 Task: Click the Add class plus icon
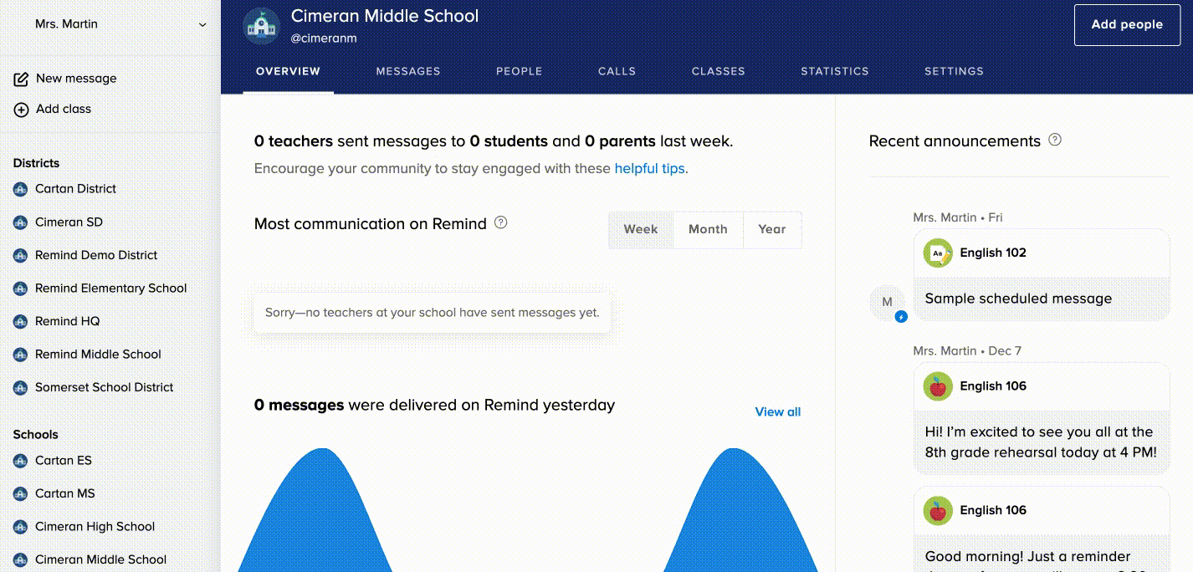click(x=22, y=110)
